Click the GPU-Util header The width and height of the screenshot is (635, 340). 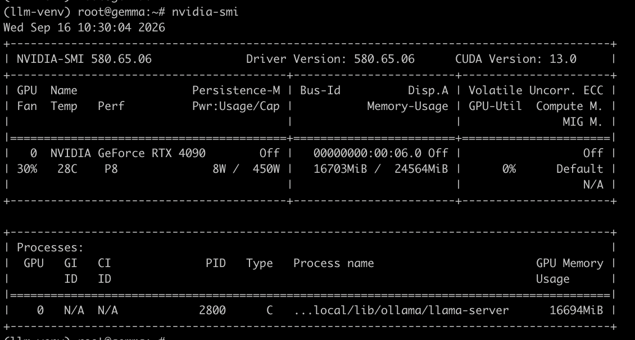pos(495,107)
